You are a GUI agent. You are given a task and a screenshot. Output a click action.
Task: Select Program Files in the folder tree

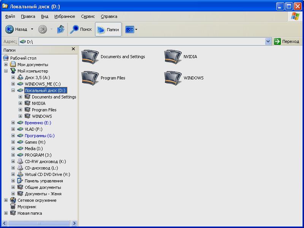tap(44, 110)
